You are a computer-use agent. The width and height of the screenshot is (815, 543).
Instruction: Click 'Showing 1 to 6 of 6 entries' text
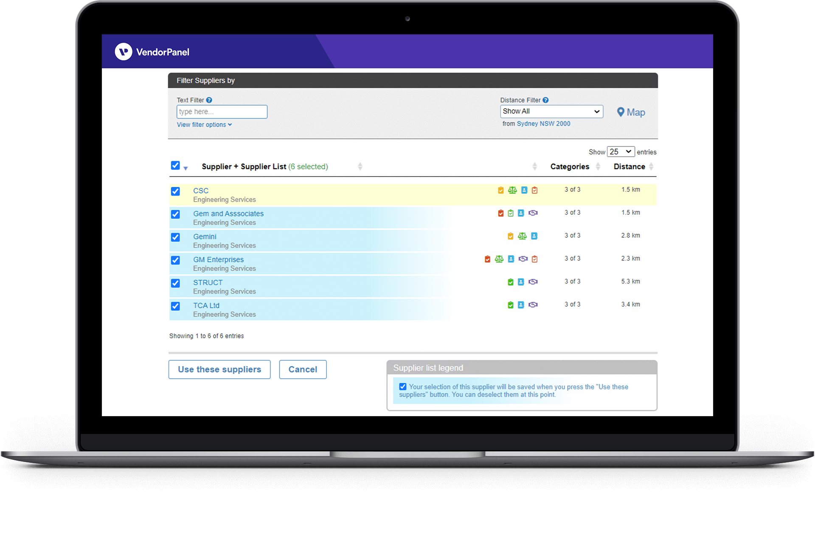[x=207, y=336]
